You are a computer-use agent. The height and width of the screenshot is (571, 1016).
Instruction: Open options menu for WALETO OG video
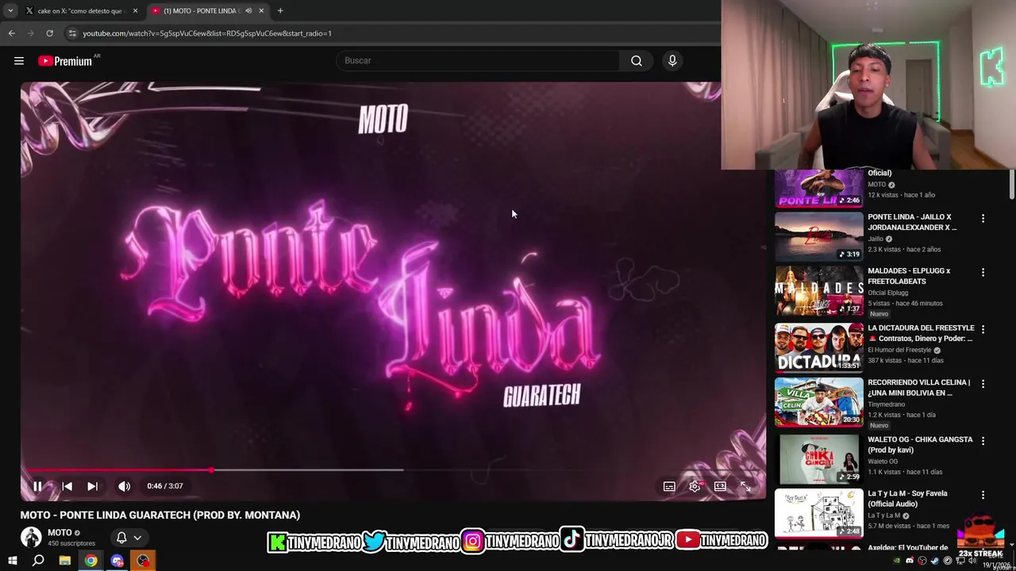click(983, 441)
